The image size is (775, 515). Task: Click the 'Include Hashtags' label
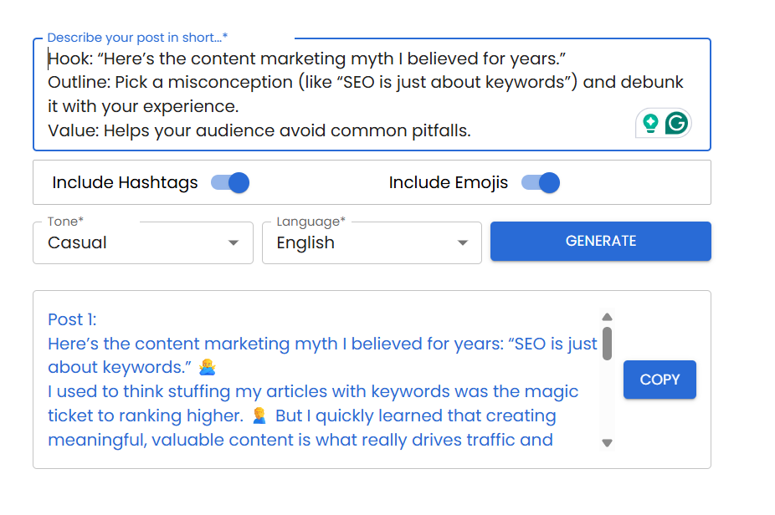tap(125, 183)
